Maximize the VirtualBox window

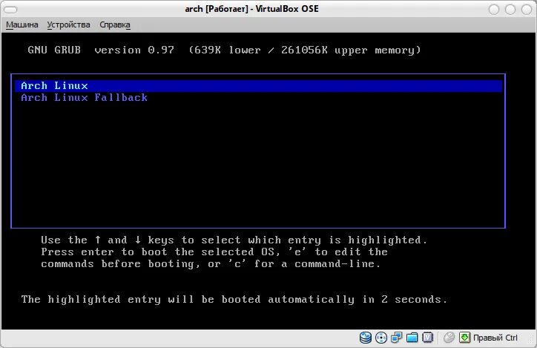(510, 10)
